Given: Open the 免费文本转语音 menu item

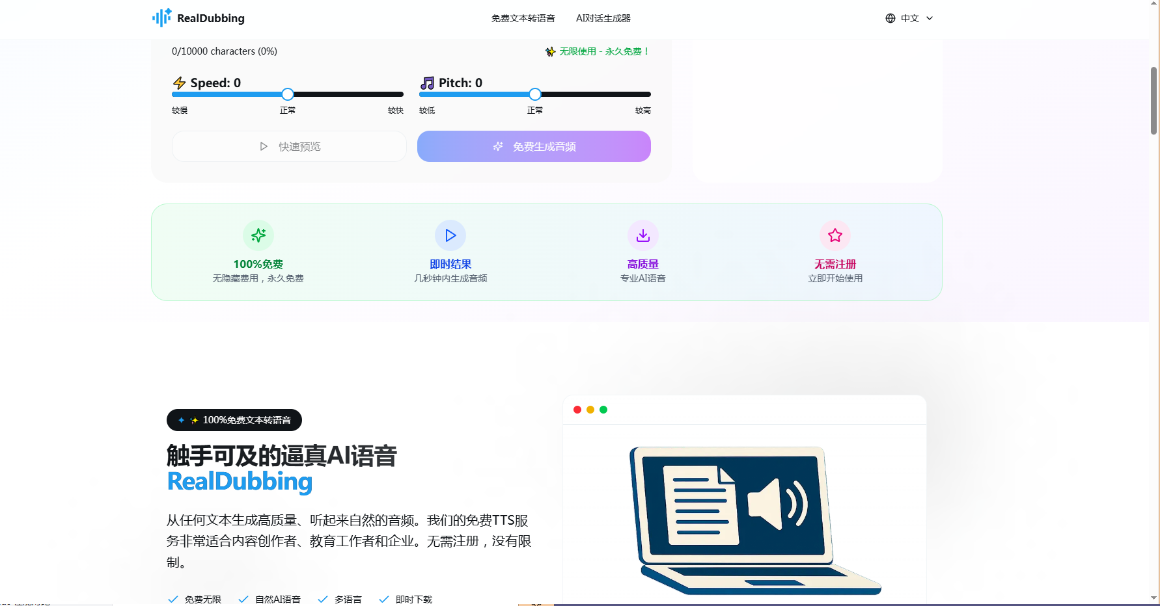Looking at the screenshot, I should [x=523, y=18].
